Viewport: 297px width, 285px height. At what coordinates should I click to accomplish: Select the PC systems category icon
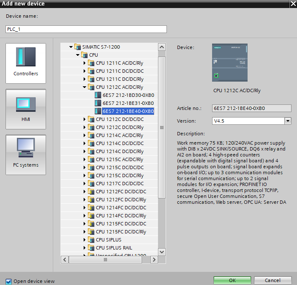point(26,155)
